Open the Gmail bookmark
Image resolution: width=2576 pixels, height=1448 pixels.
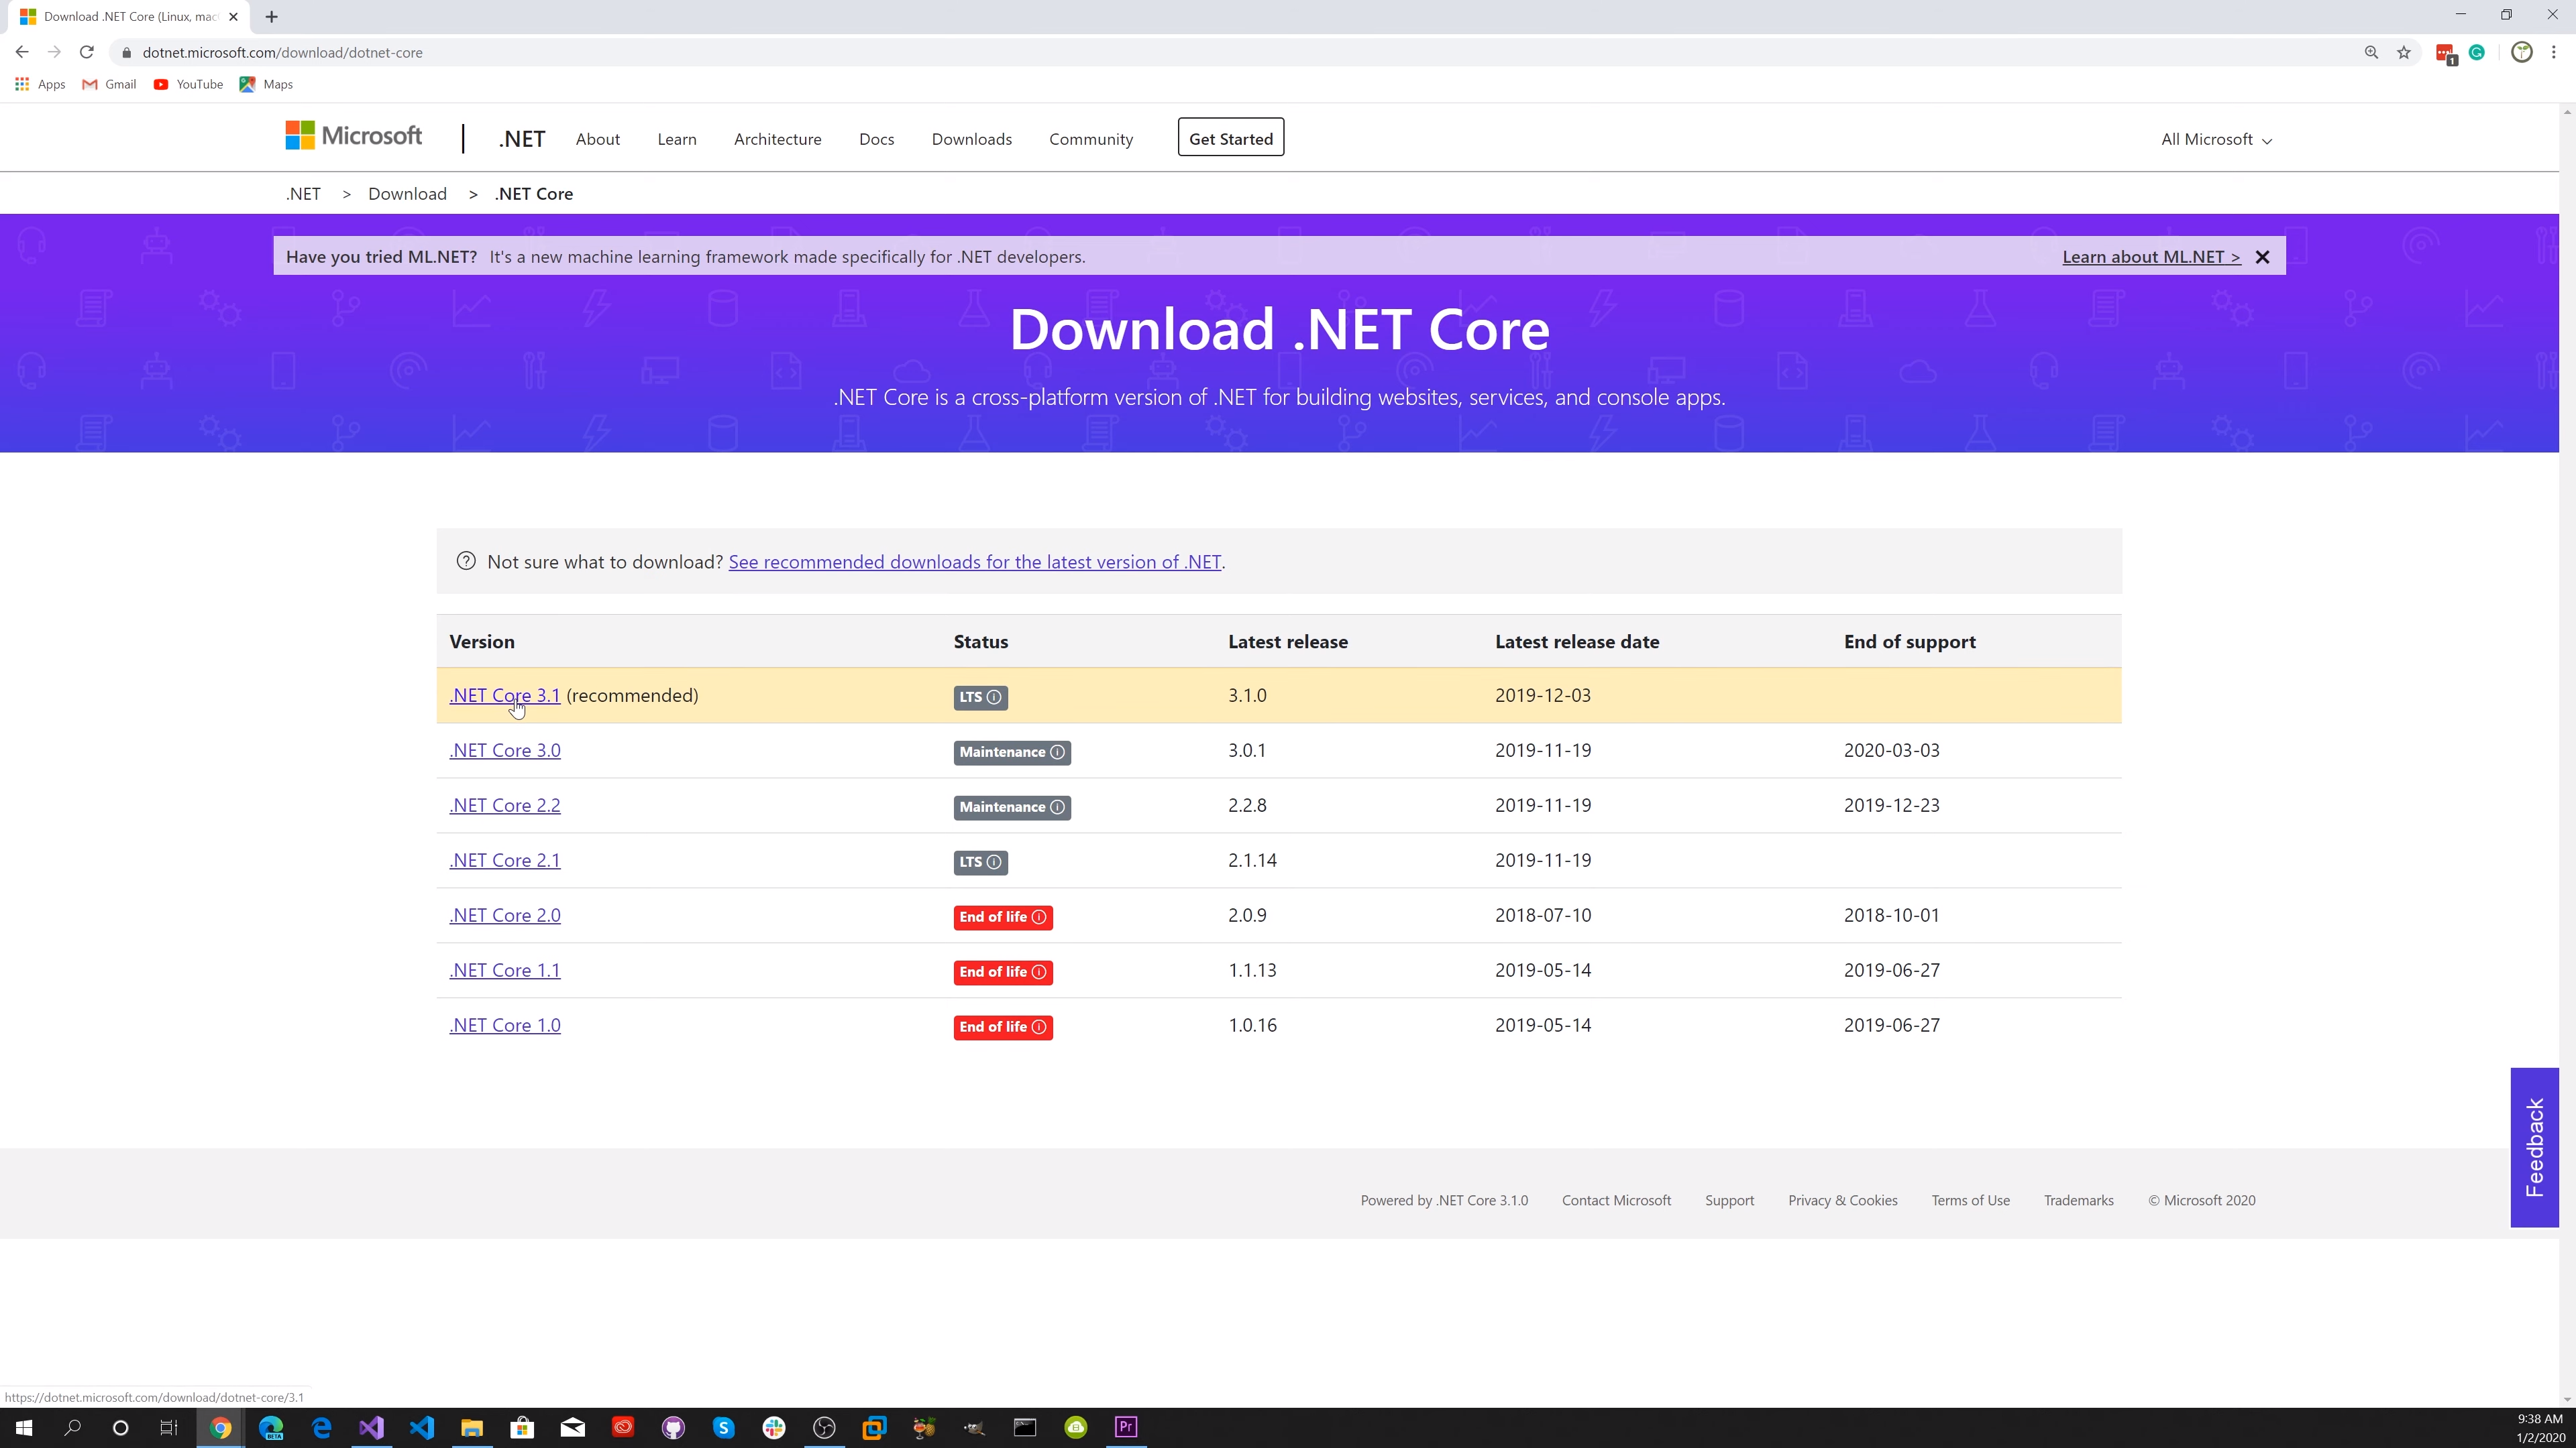click(109, 84)
